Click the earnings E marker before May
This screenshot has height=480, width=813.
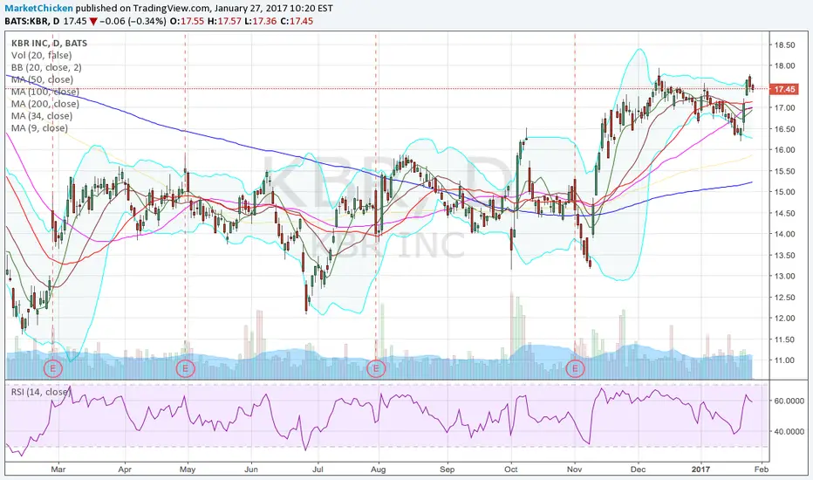pos(185,369)
